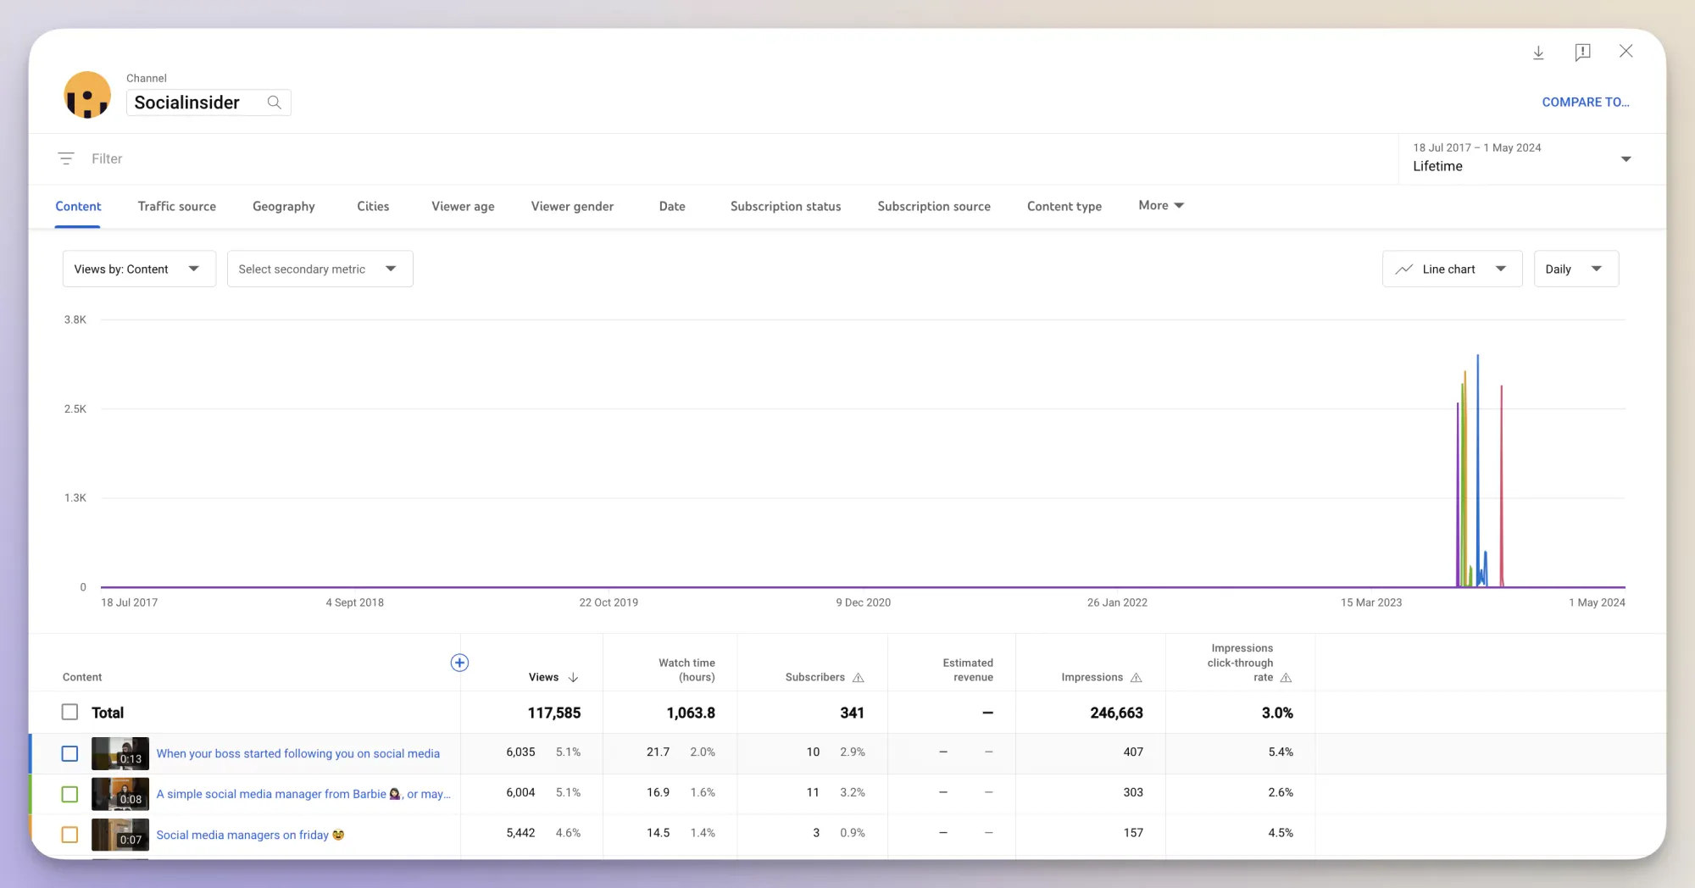1695x888 pixels.
Task: Click the Impressions click-through rate header
Action: click(1242, 663)
